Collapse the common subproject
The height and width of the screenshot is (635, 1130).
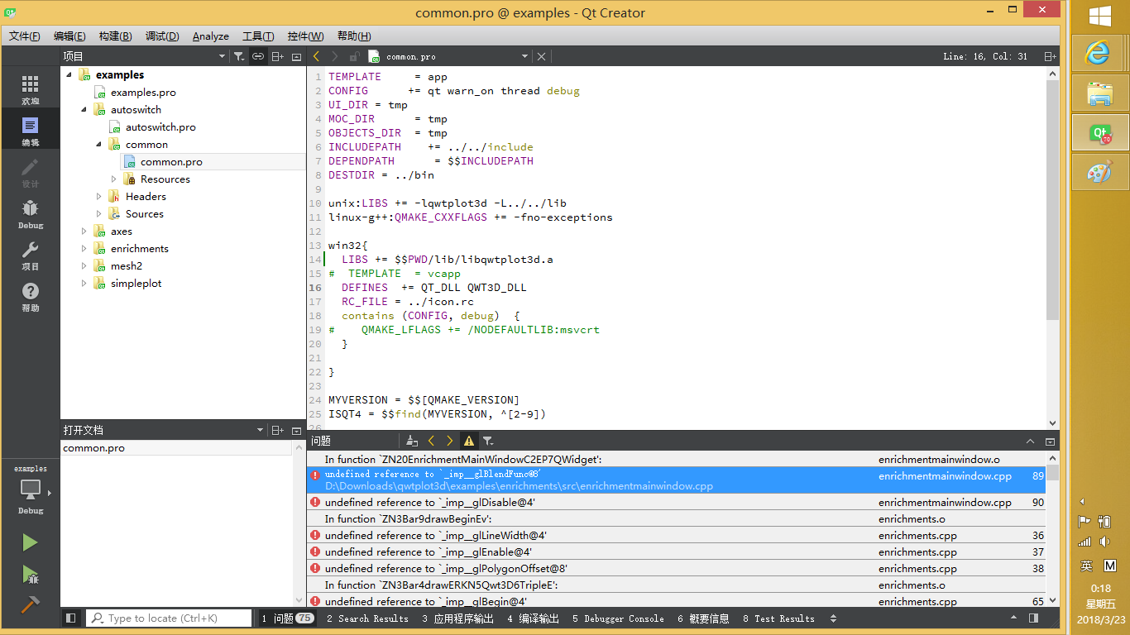[99, 144]
